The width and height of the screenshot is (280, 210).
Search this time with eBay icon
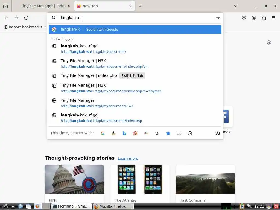(x=146, y=133)
